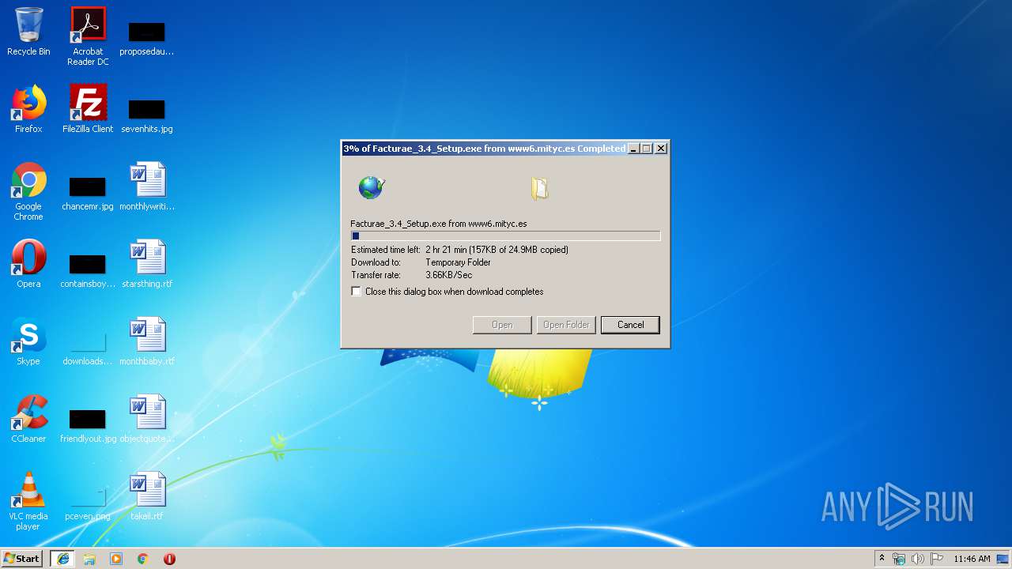Screen dimensions: 1012x569
Task: Select takail.rtf document
Action: click(147, 496)
